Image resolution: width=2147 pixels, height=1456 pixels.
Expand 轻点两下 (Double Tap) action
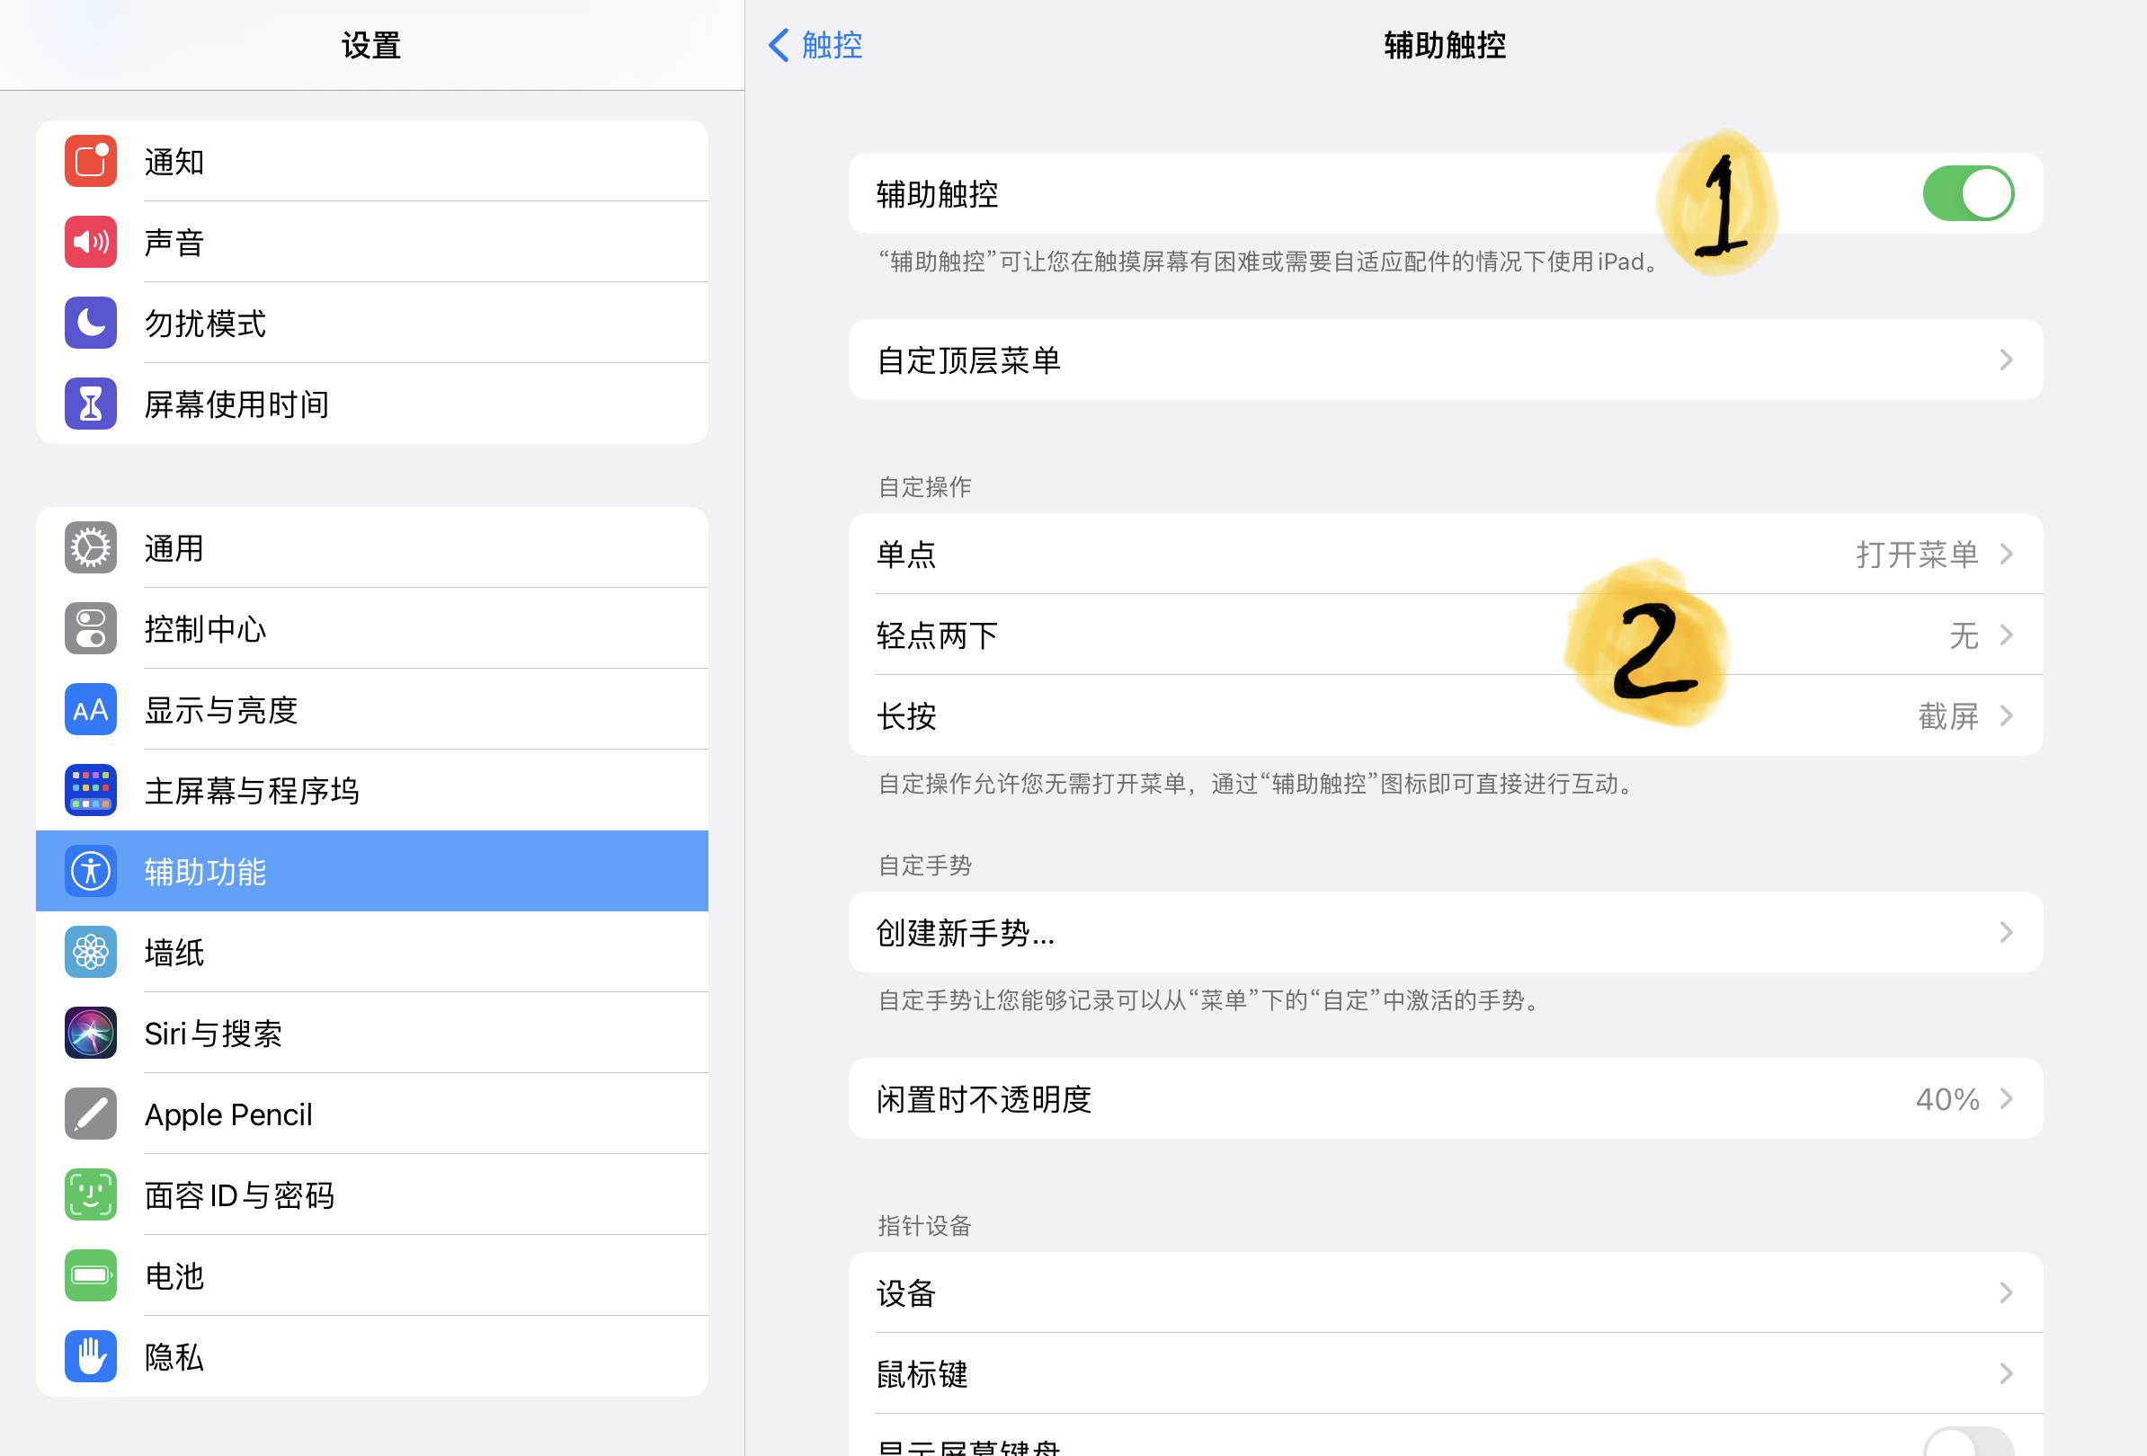tap(1445, 634)
